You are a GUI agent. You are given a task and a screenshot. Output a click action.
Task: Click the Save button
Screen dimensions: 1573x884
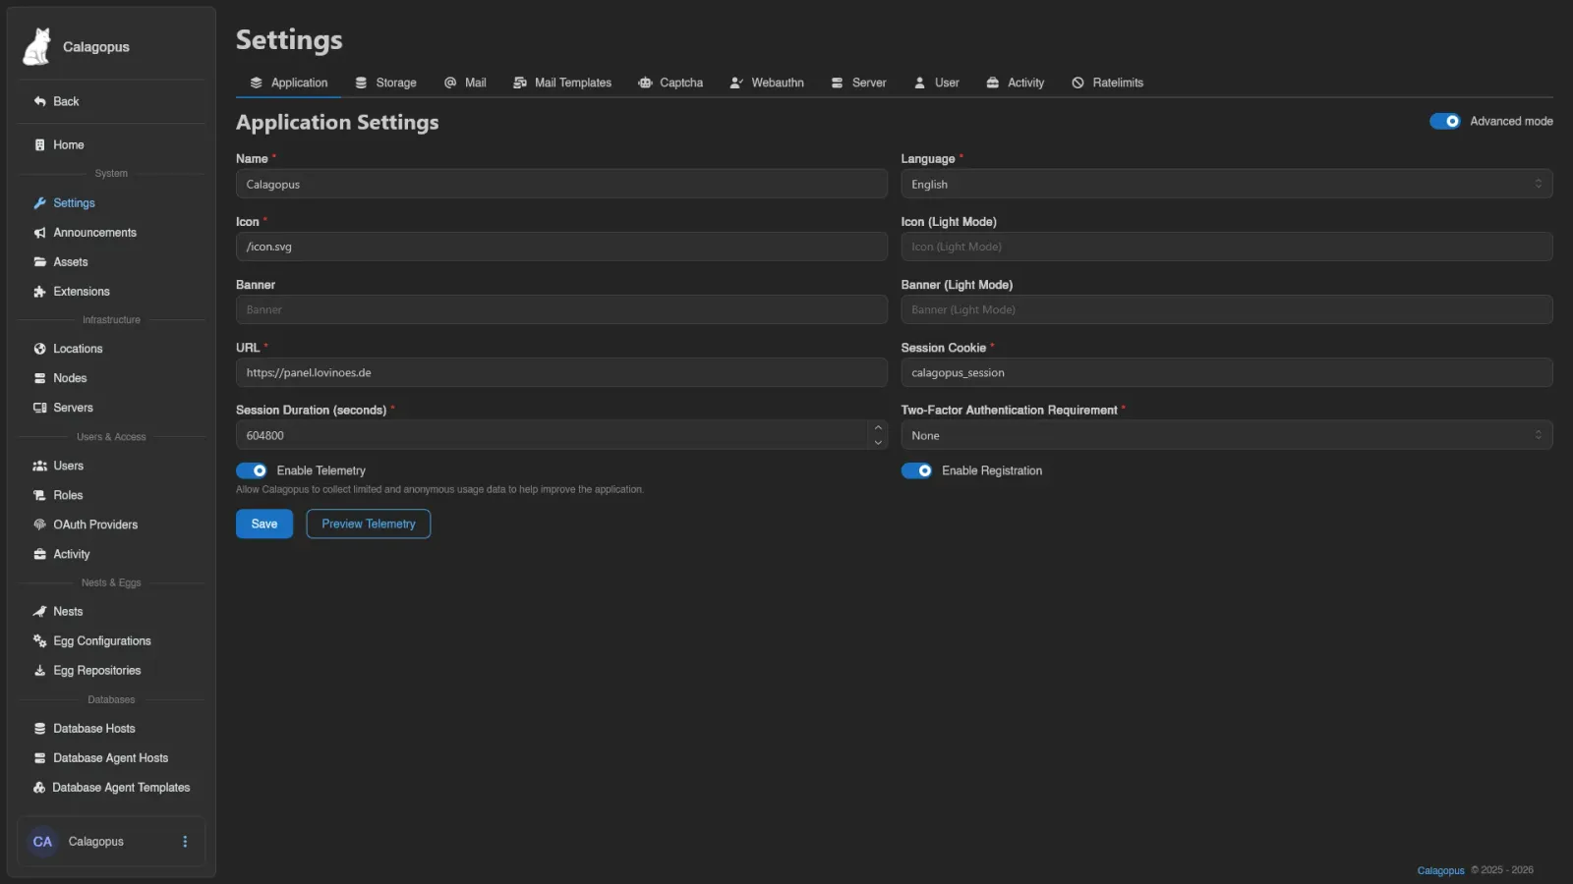pos(264,524)
